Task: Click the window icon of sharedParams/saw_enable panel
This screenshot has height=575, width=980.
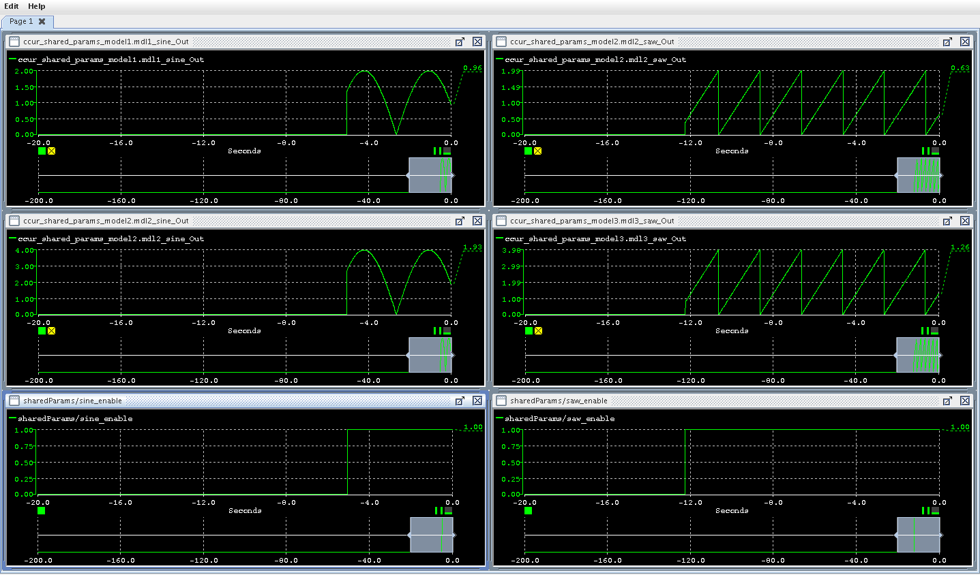Action: pos(501,401)
